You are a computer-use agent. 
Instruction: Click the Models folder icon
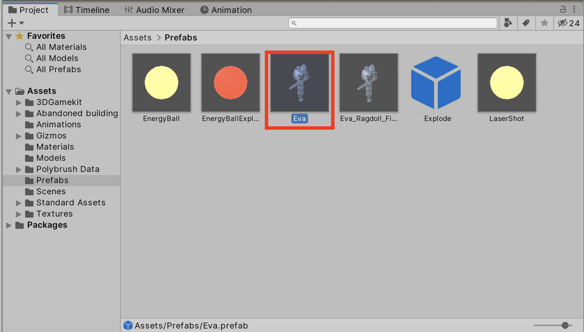[29, 158]
